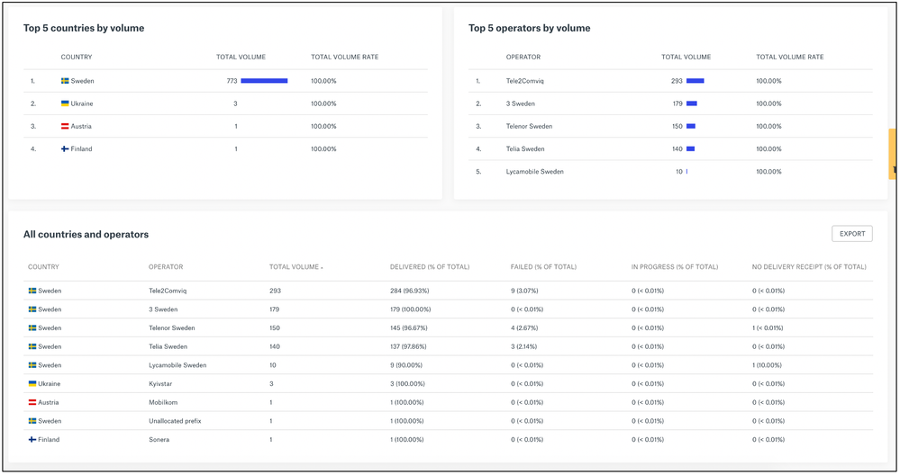Click failed value 3 (2.14%)
The image size is (900, 475).
pyautogui.click(x=524, y=346)
